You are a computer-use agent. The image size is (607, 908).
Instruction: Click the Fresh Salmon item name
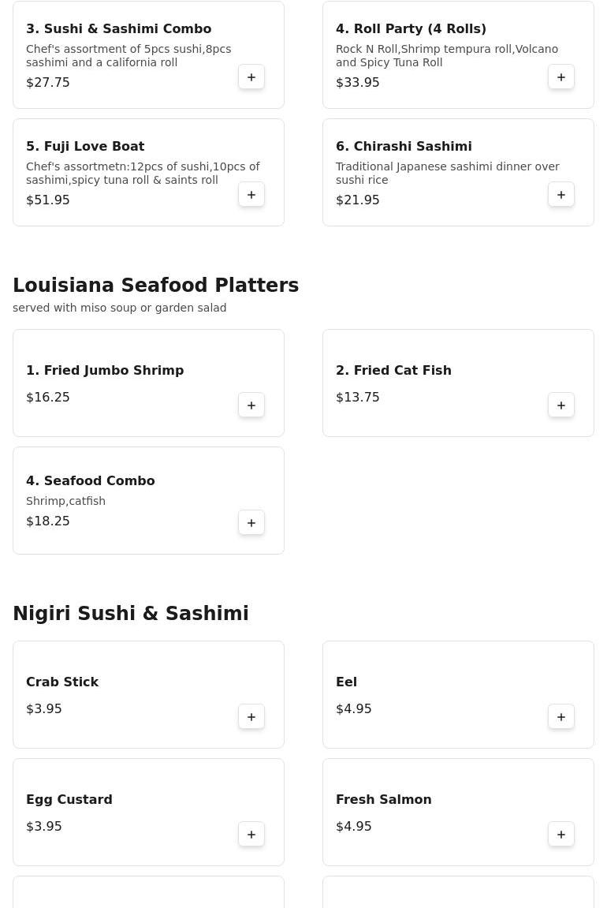click(384, 800)
